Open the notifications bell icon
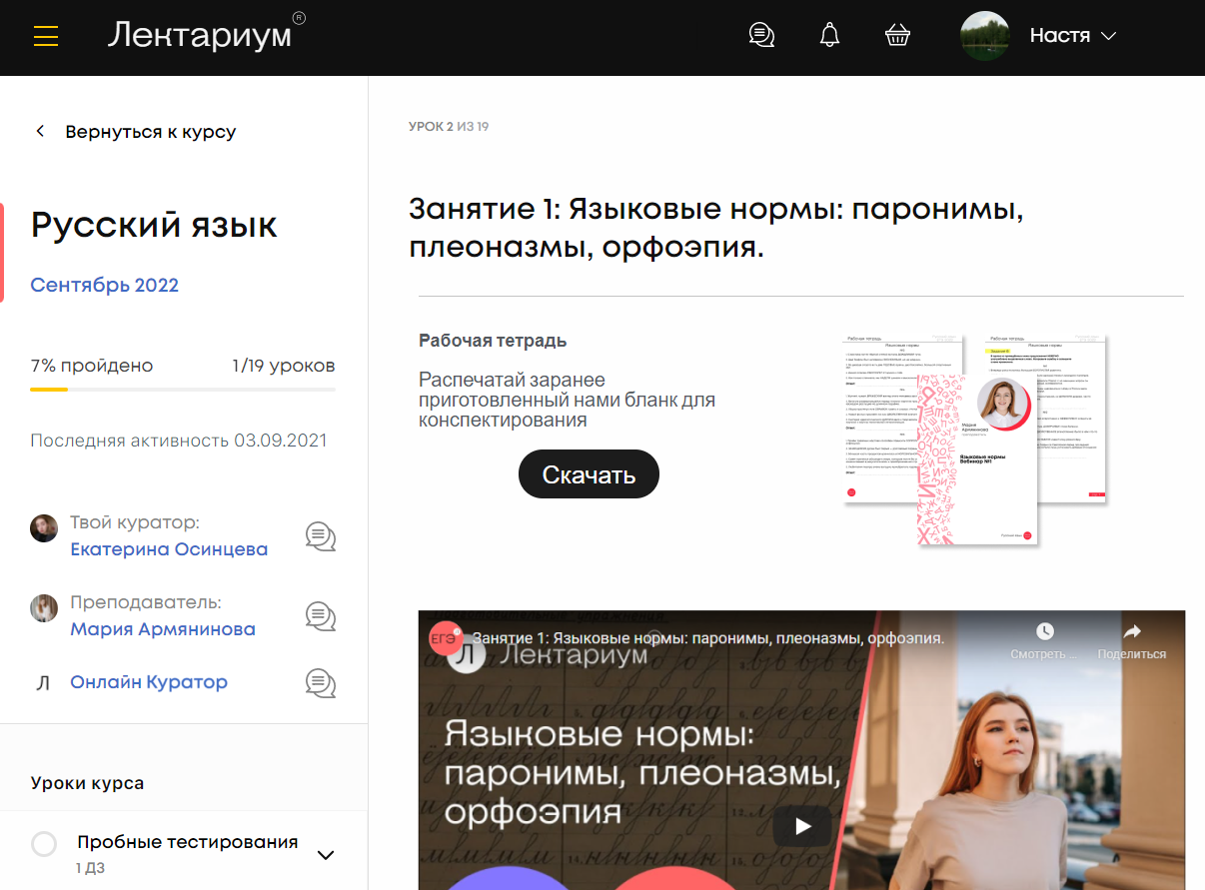1205x890 pixels. click(829, 35)
